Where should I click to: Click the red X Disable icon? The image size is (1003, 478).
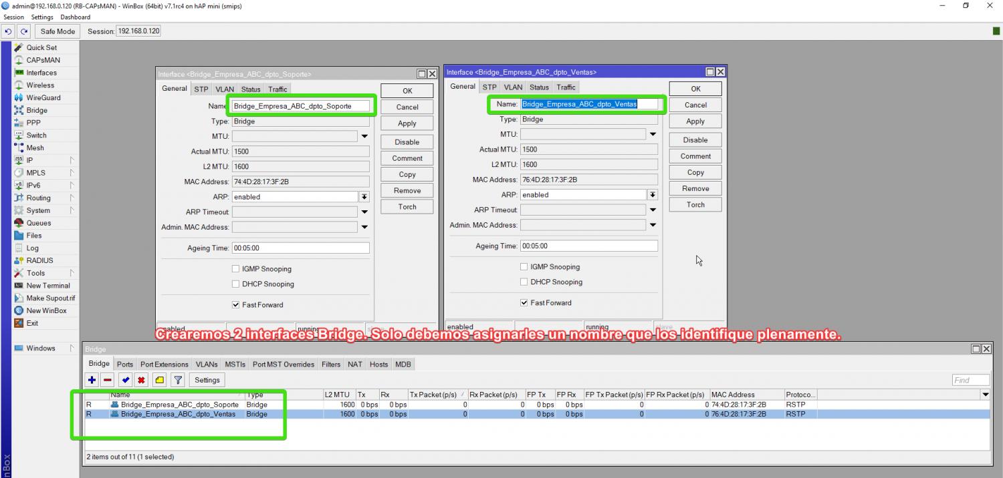coord(142,380)
